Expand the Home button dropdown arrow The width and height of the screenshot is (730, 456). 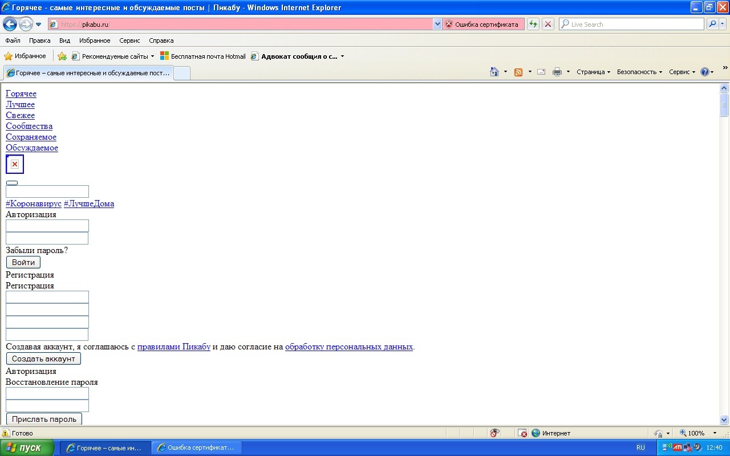(505, 72)
